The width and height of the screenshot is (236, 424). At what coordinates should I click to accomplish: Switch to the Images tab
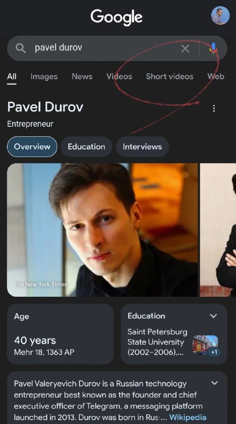click(44, 76)
